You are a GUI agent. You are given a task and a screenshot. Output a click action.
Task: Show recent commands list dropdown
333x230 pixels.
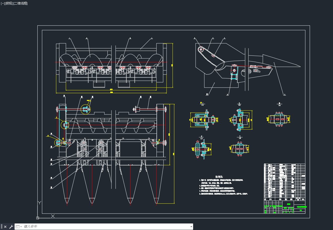coord(19,227)
